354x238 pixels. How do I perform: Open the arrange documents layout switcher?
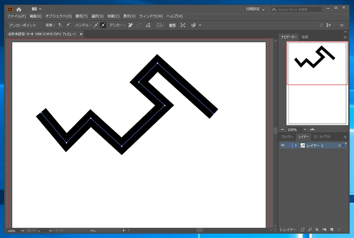(36, 9)
